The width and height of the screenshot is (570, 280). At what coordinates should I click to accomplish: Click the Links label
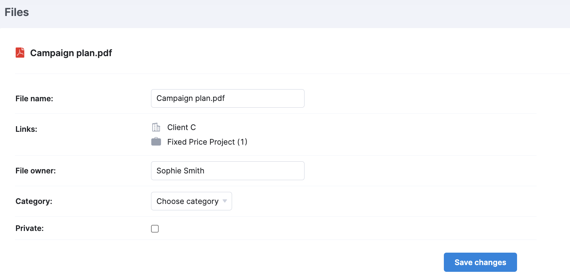(26, 129)
